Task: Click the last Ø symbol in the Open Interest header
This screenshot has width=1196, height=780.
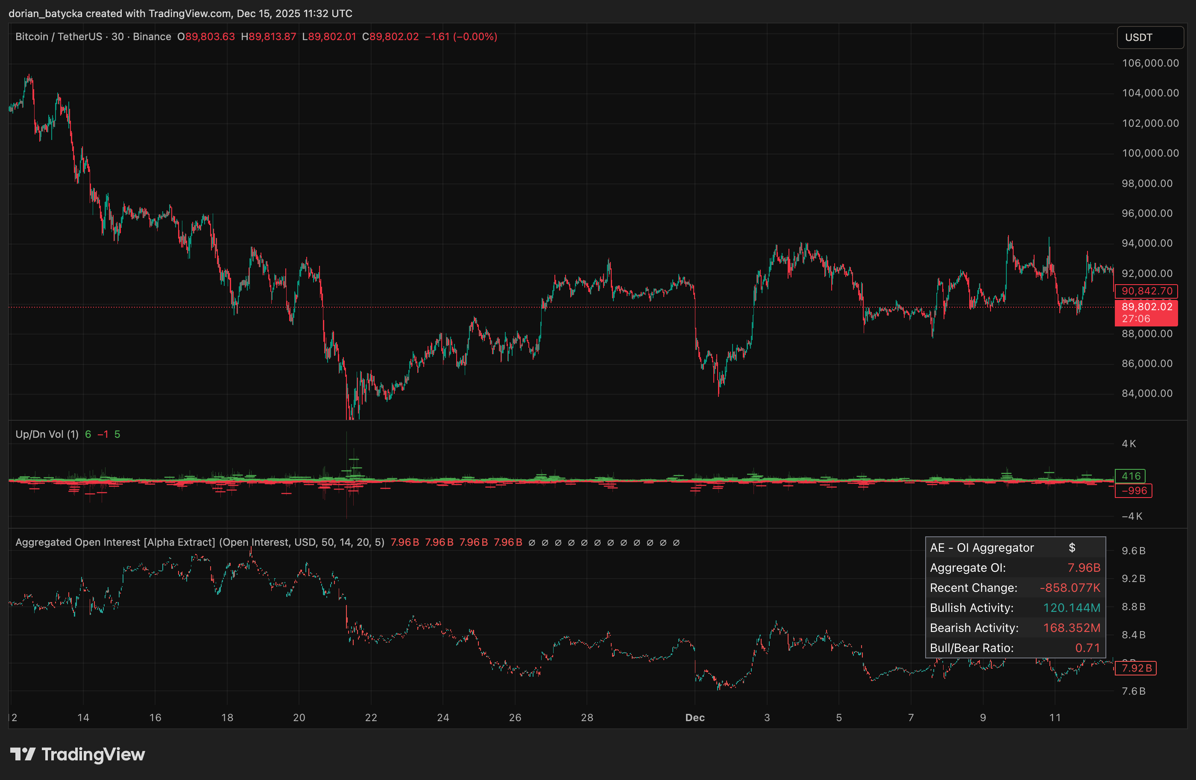Action: (x=677, y=542)
